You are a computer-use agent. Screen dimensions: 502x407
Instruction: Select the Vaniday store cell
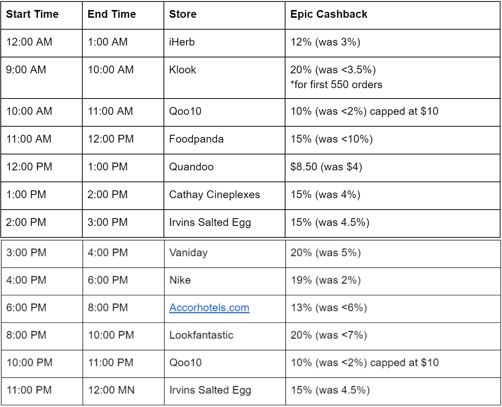click(x=225, y=253)
